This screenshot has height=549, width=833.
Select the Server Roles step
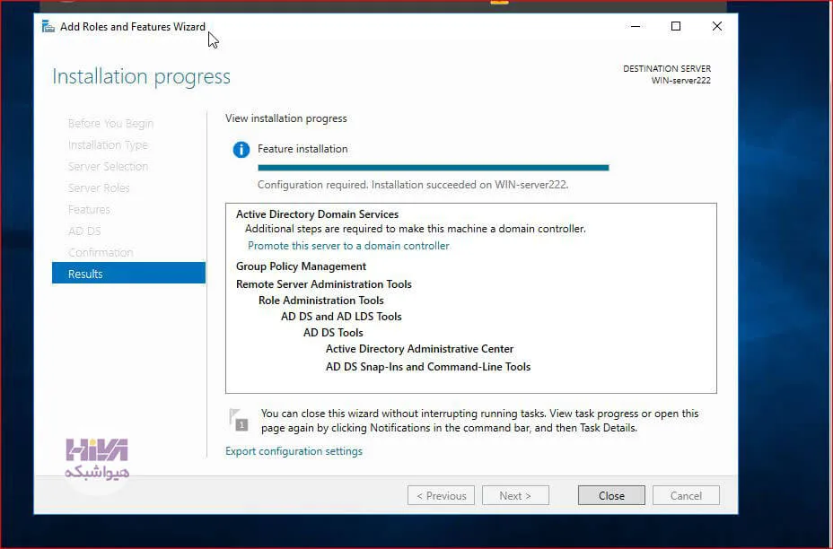tap(99, 188)
